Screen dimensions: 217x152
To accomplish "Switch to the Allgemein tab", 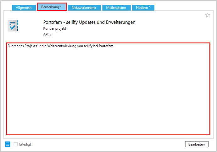I will click(24, 8).
